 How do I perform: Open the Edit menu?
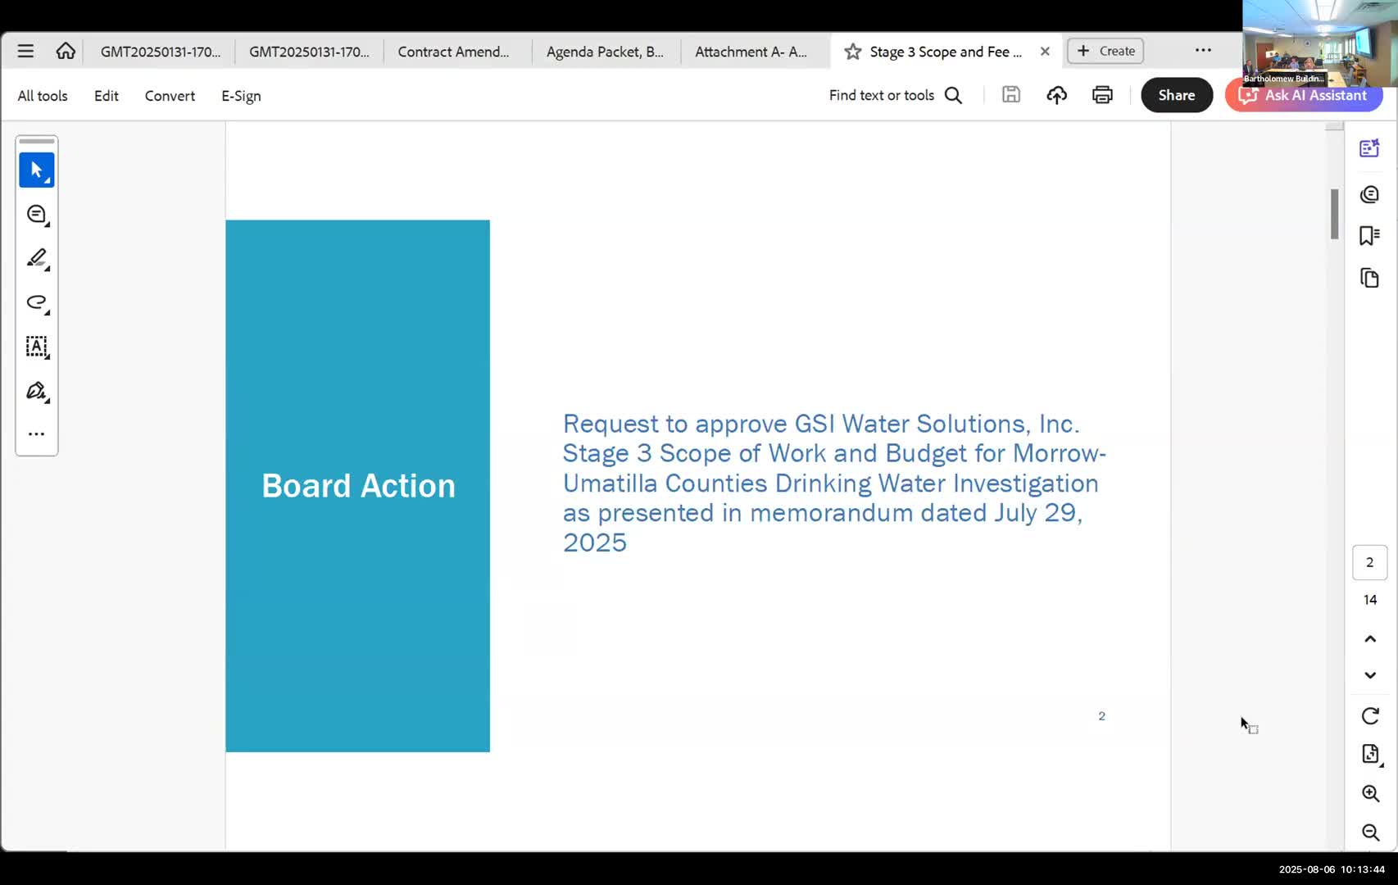(107, 96)
